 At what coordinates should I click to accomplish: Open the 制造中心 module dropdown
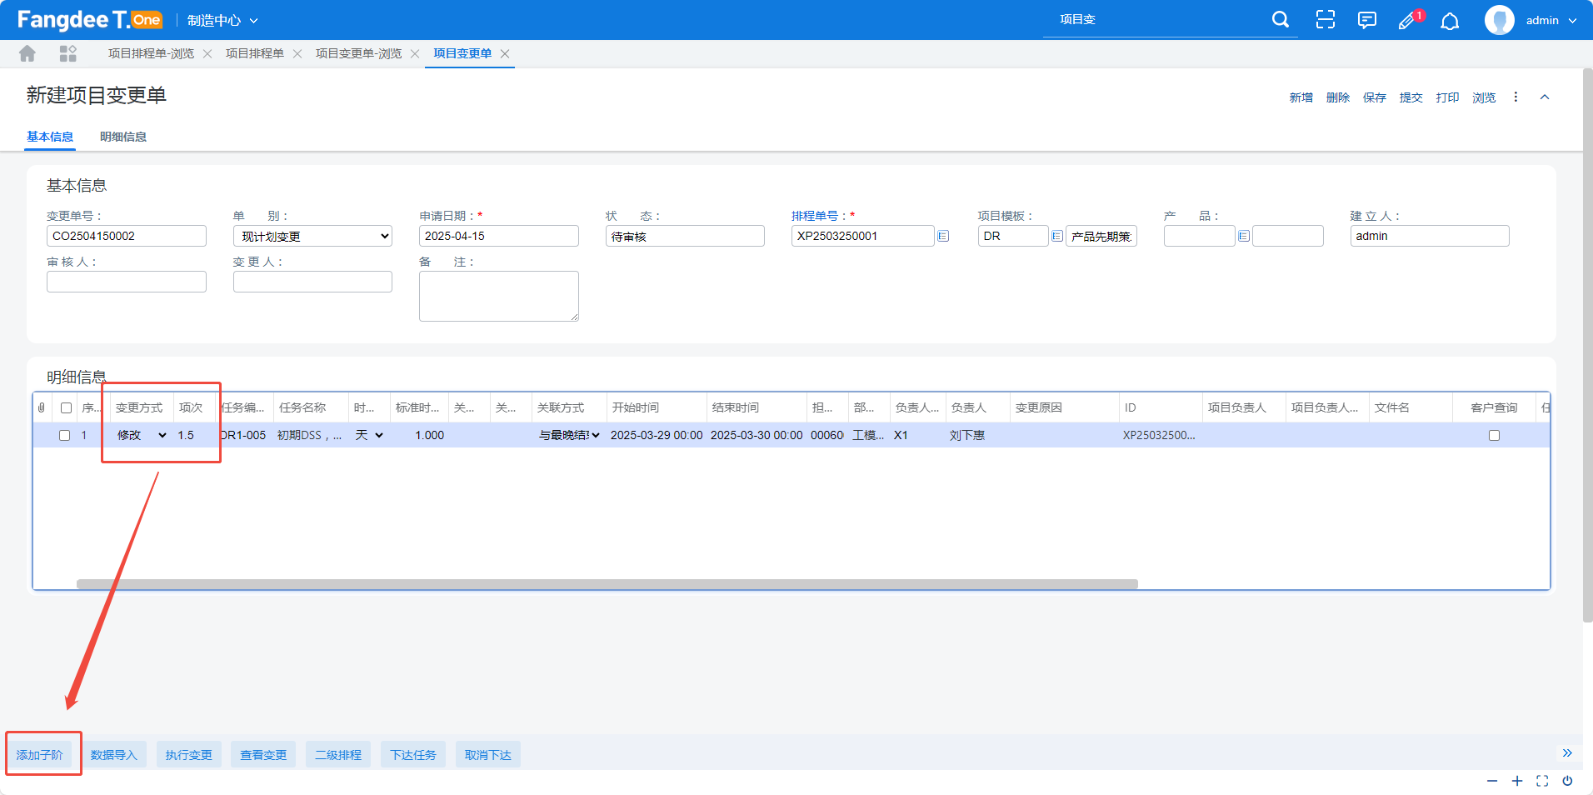click(222, 20)
